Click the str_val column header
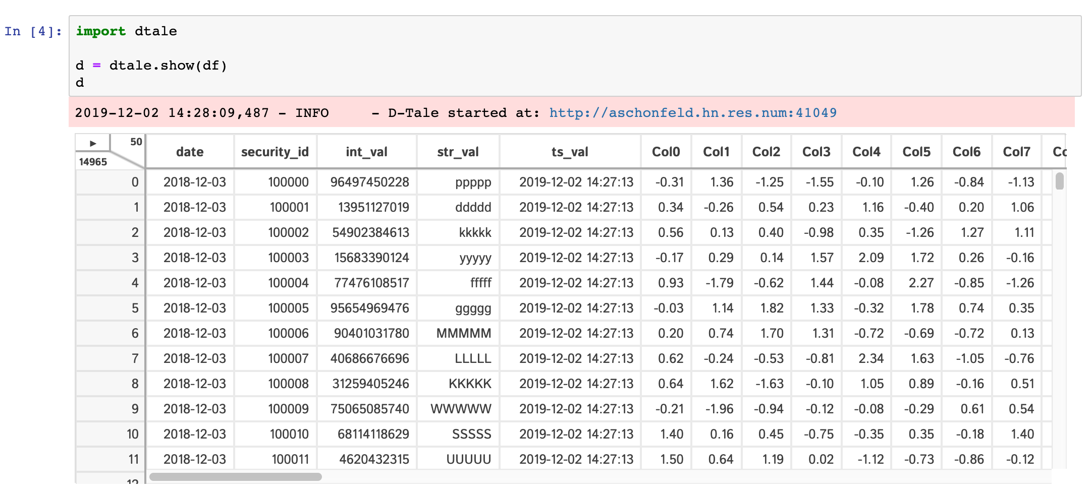This screenshot has height=496, width=1091. [458, 152]
